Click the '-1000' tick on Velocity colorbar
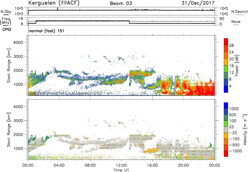The image size is (248, 172). [236, 151]
